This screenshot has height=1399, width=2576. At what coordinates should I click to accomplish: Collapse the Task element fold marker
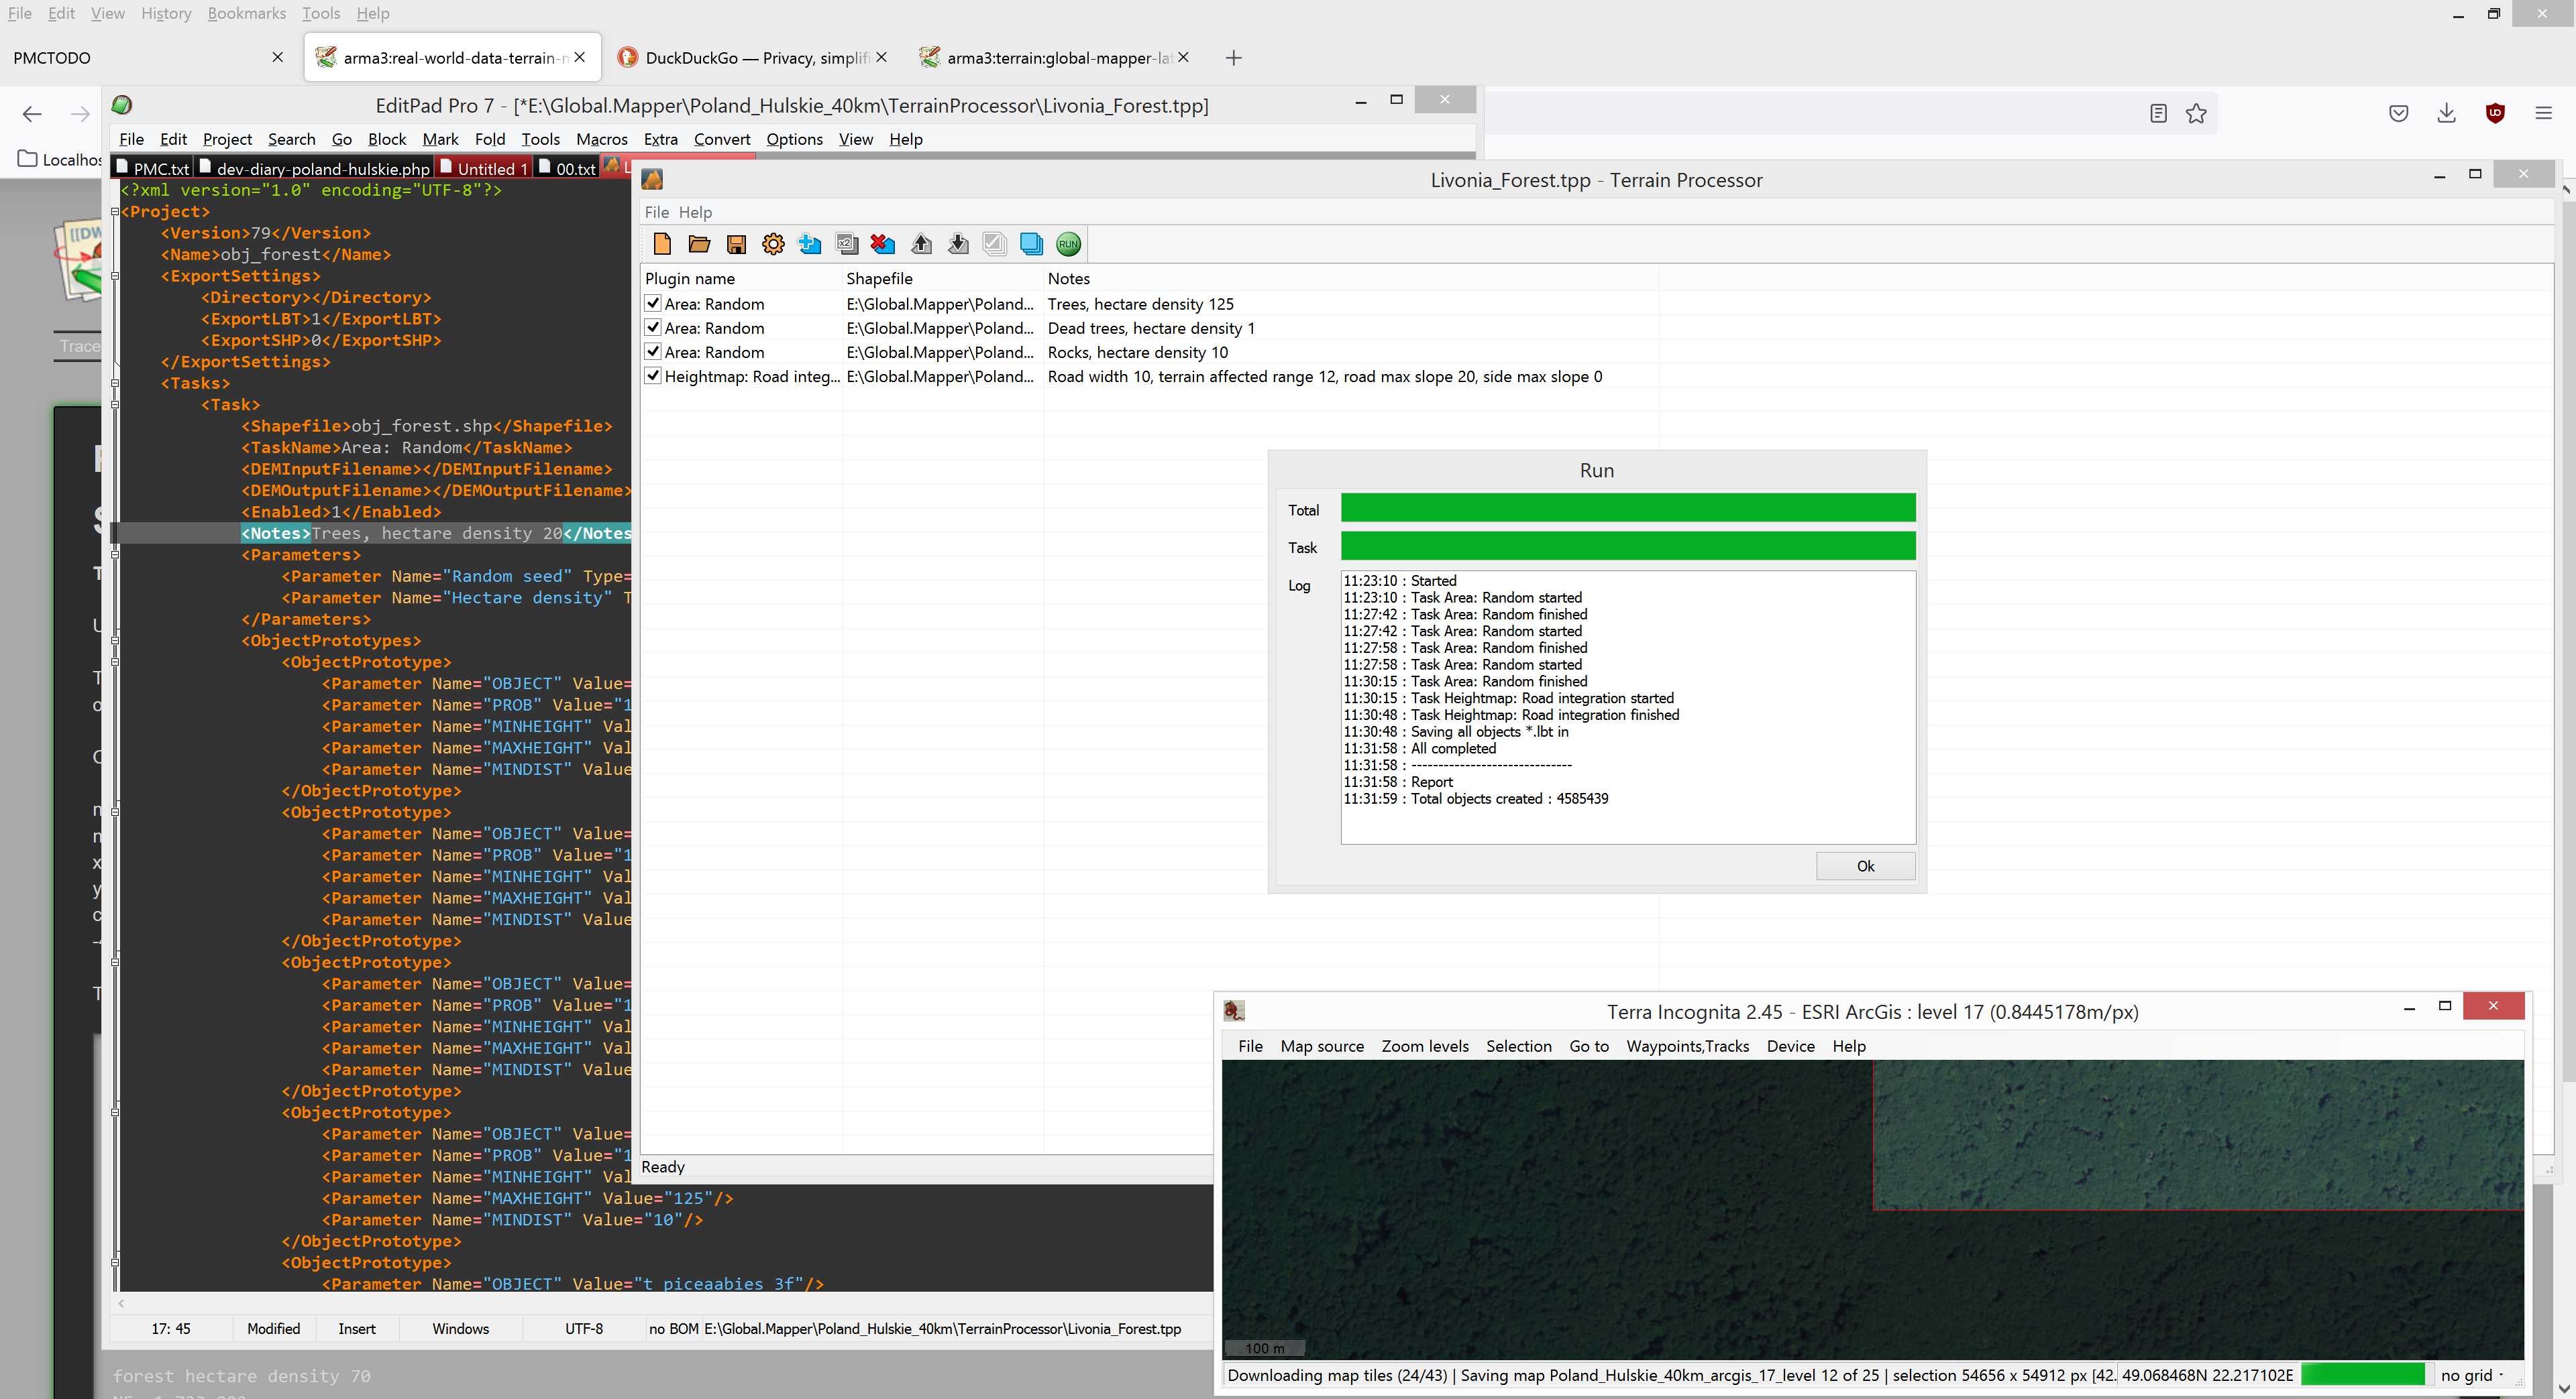tap(115, 405)
